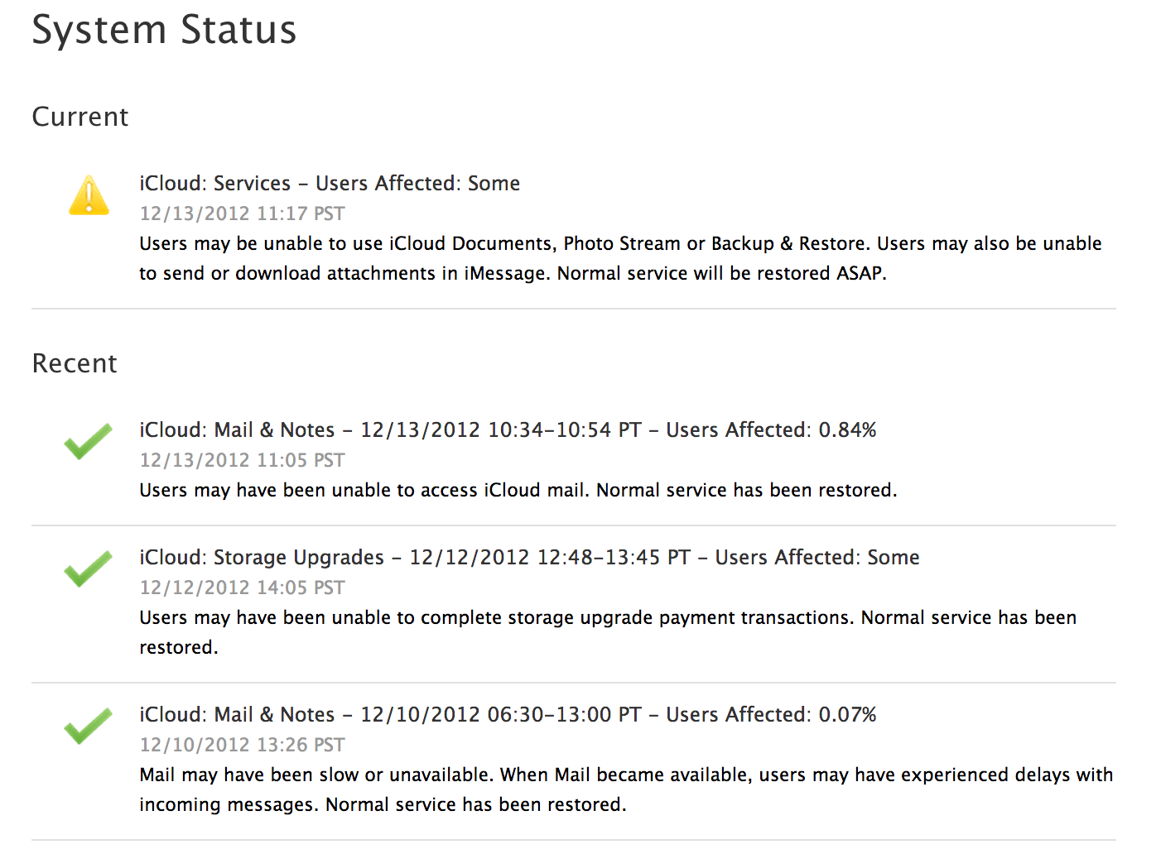The height and width of the screenshot is (854, 1161).
Task: Click the 12/13/2012 11:05 PST timestamp
Action: click(x=242, y=460)
